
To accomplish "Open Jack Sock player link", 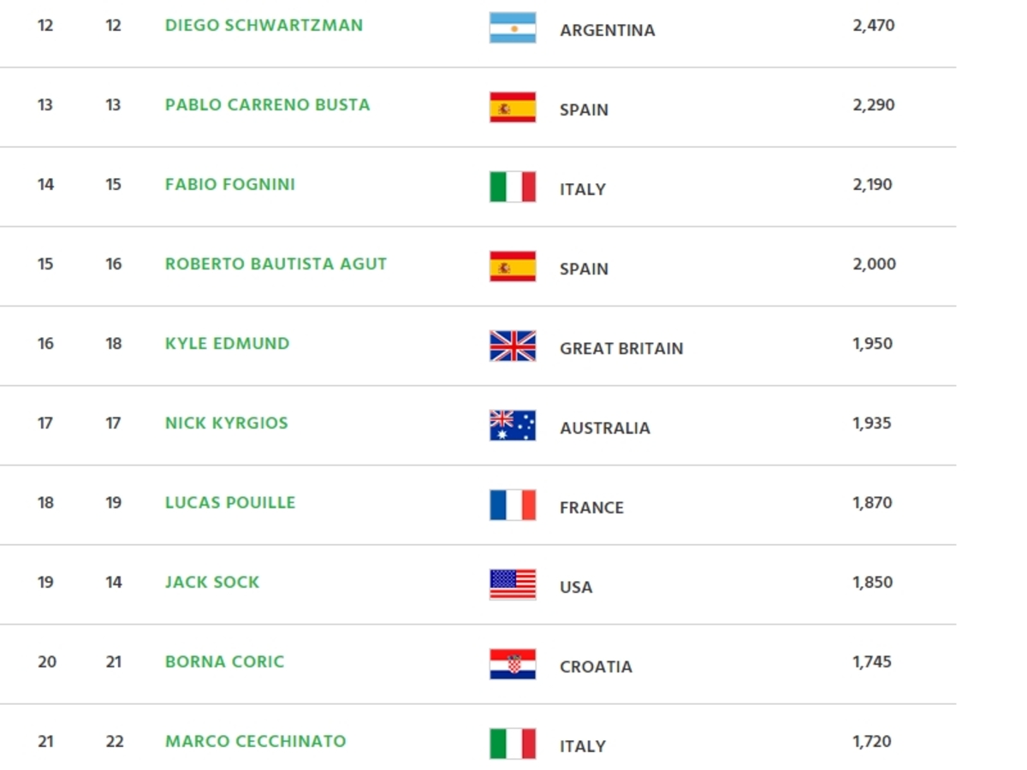I will 212,582.
